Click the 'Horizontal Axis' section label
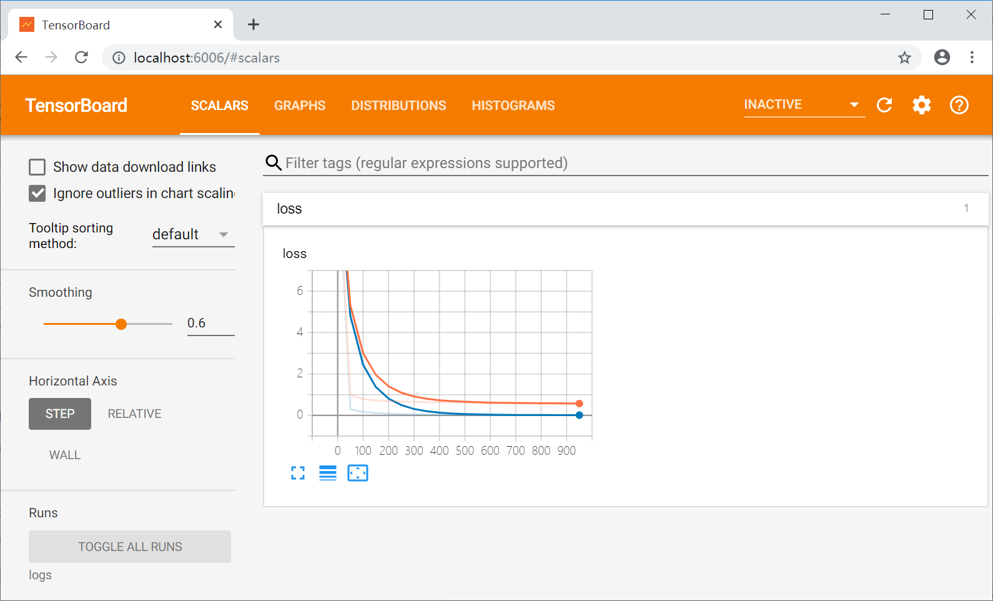Screen dimensions: 993x601 click(x=73, y=381)
